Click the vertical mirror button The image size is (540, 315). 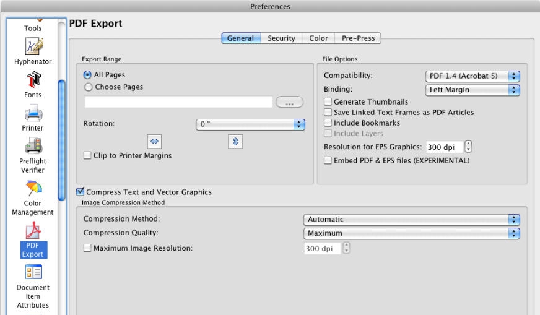click(x=233, y=141)
